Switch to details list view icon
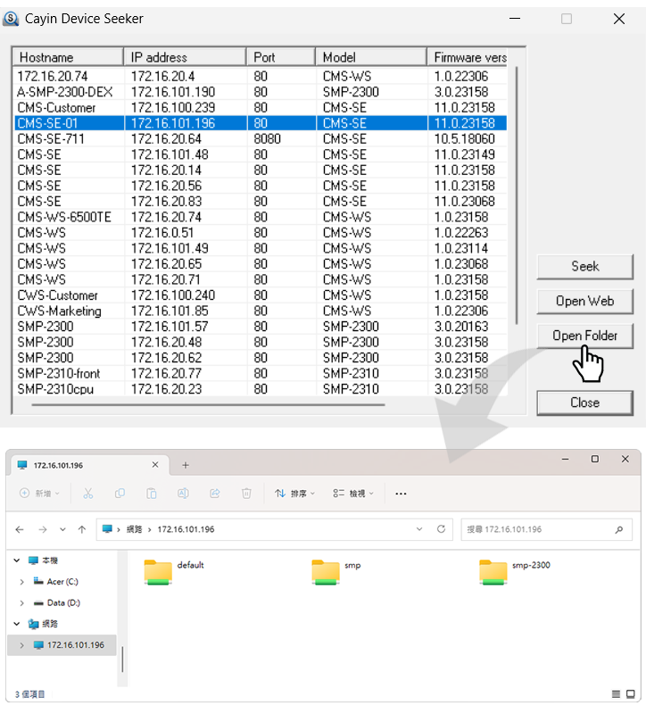Viewport: 646px width, 714px height. 616,694
